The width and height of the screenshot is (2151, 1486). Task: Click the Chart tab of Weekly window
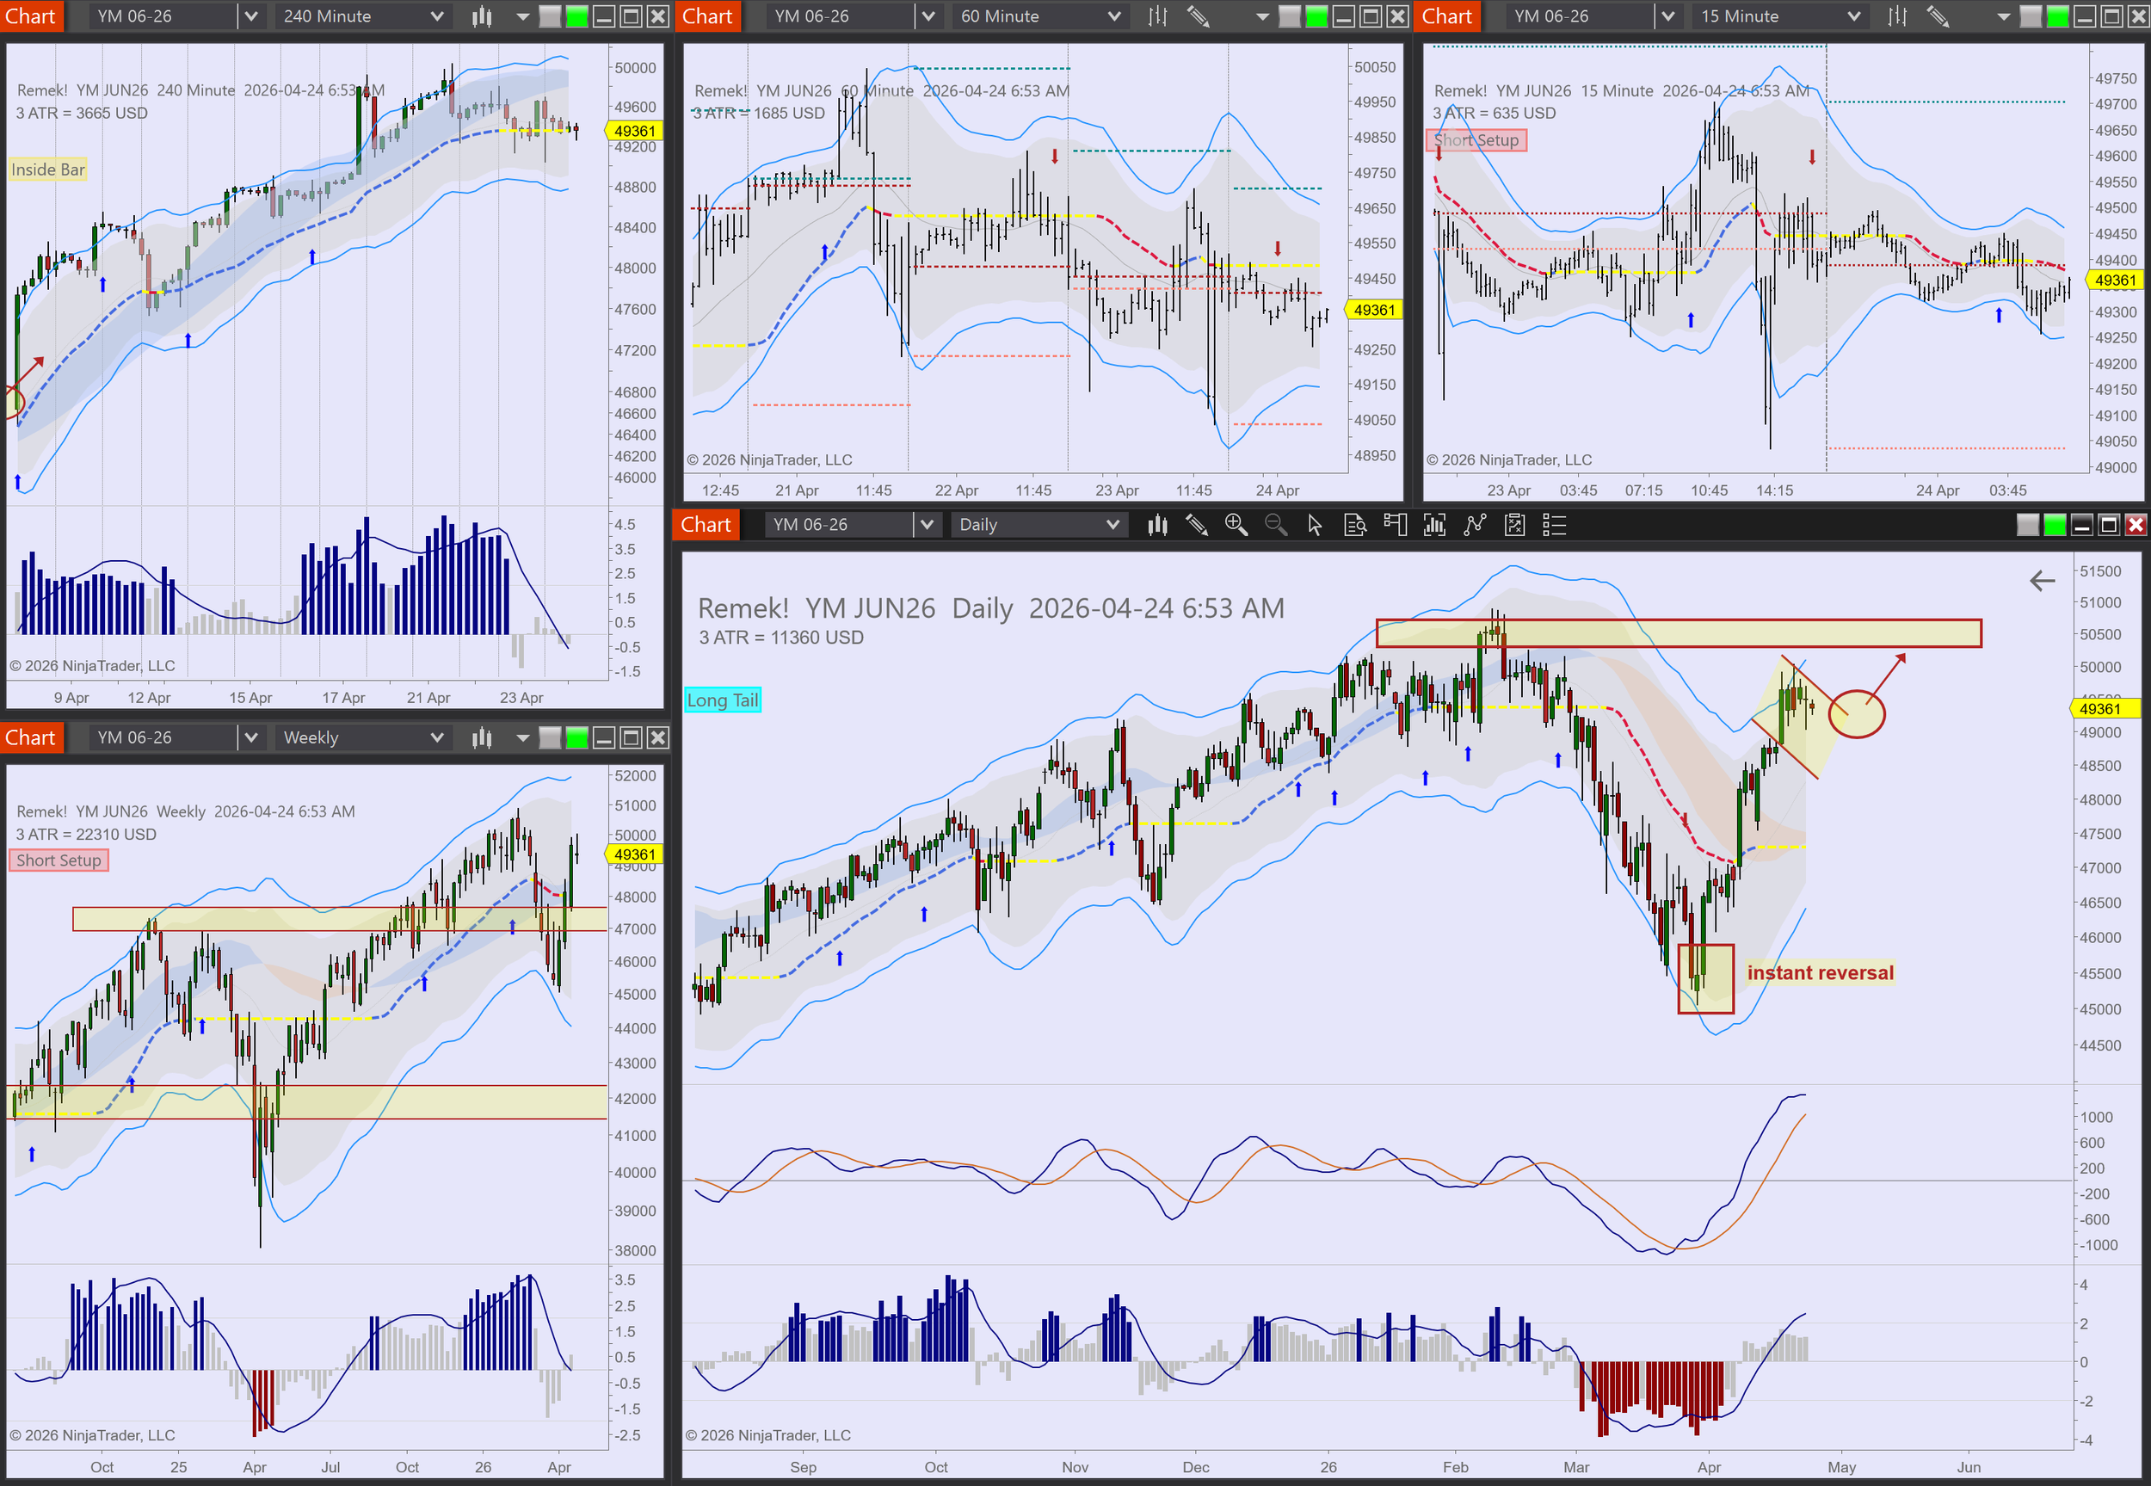pos(31,737)
